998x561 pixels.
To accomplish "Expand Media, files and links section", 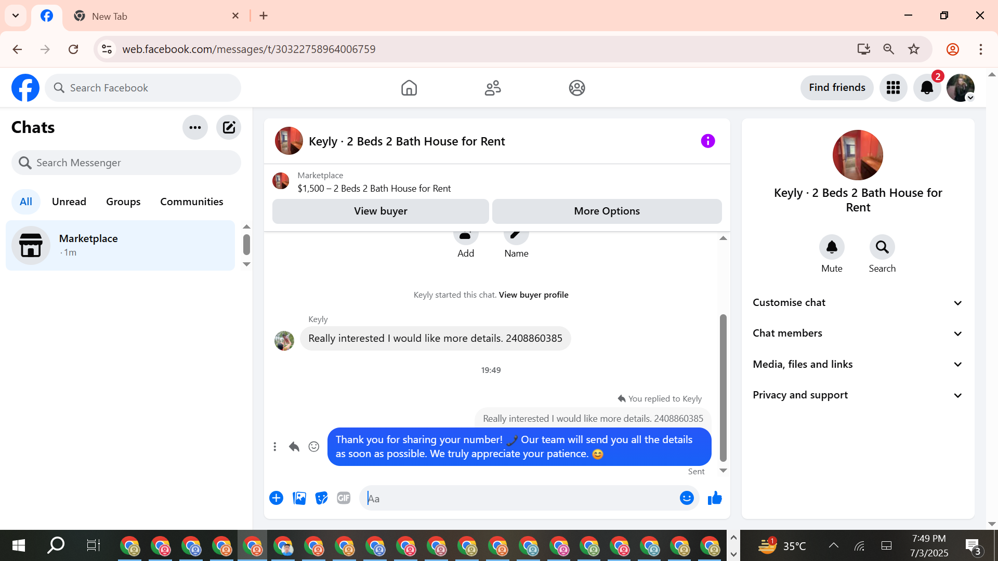I will [858, 364].
